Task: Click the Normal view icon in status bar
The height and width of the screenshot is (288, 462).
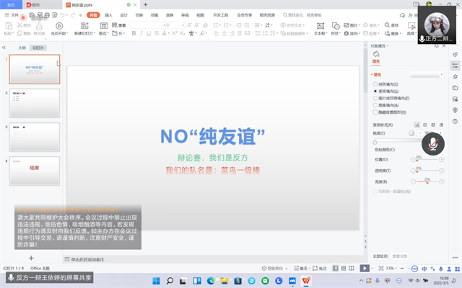Action: pyautogui.click(x=335, y=269)
